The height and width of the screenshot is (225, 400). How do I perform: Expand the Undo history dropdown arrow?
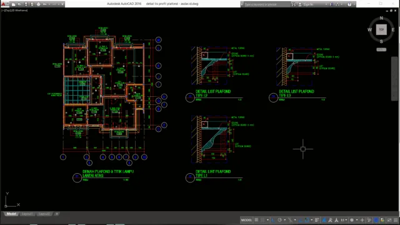49,4
